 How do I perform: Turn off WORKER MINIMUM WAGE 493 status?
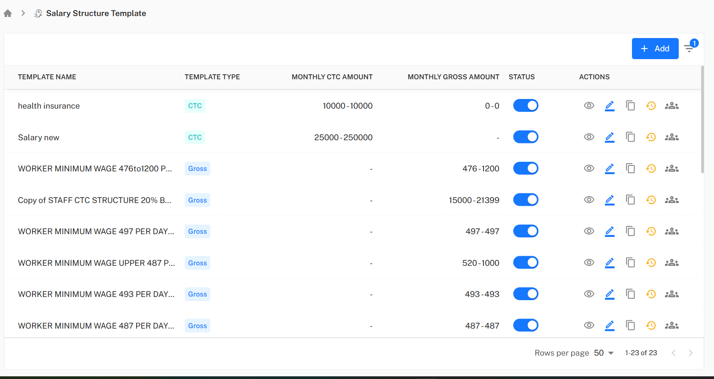point(526,294)
